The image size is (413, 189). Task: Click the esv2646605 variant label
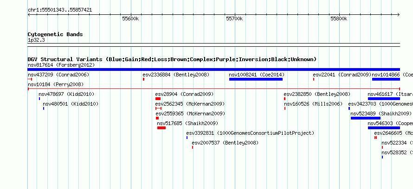click(394, 133)
